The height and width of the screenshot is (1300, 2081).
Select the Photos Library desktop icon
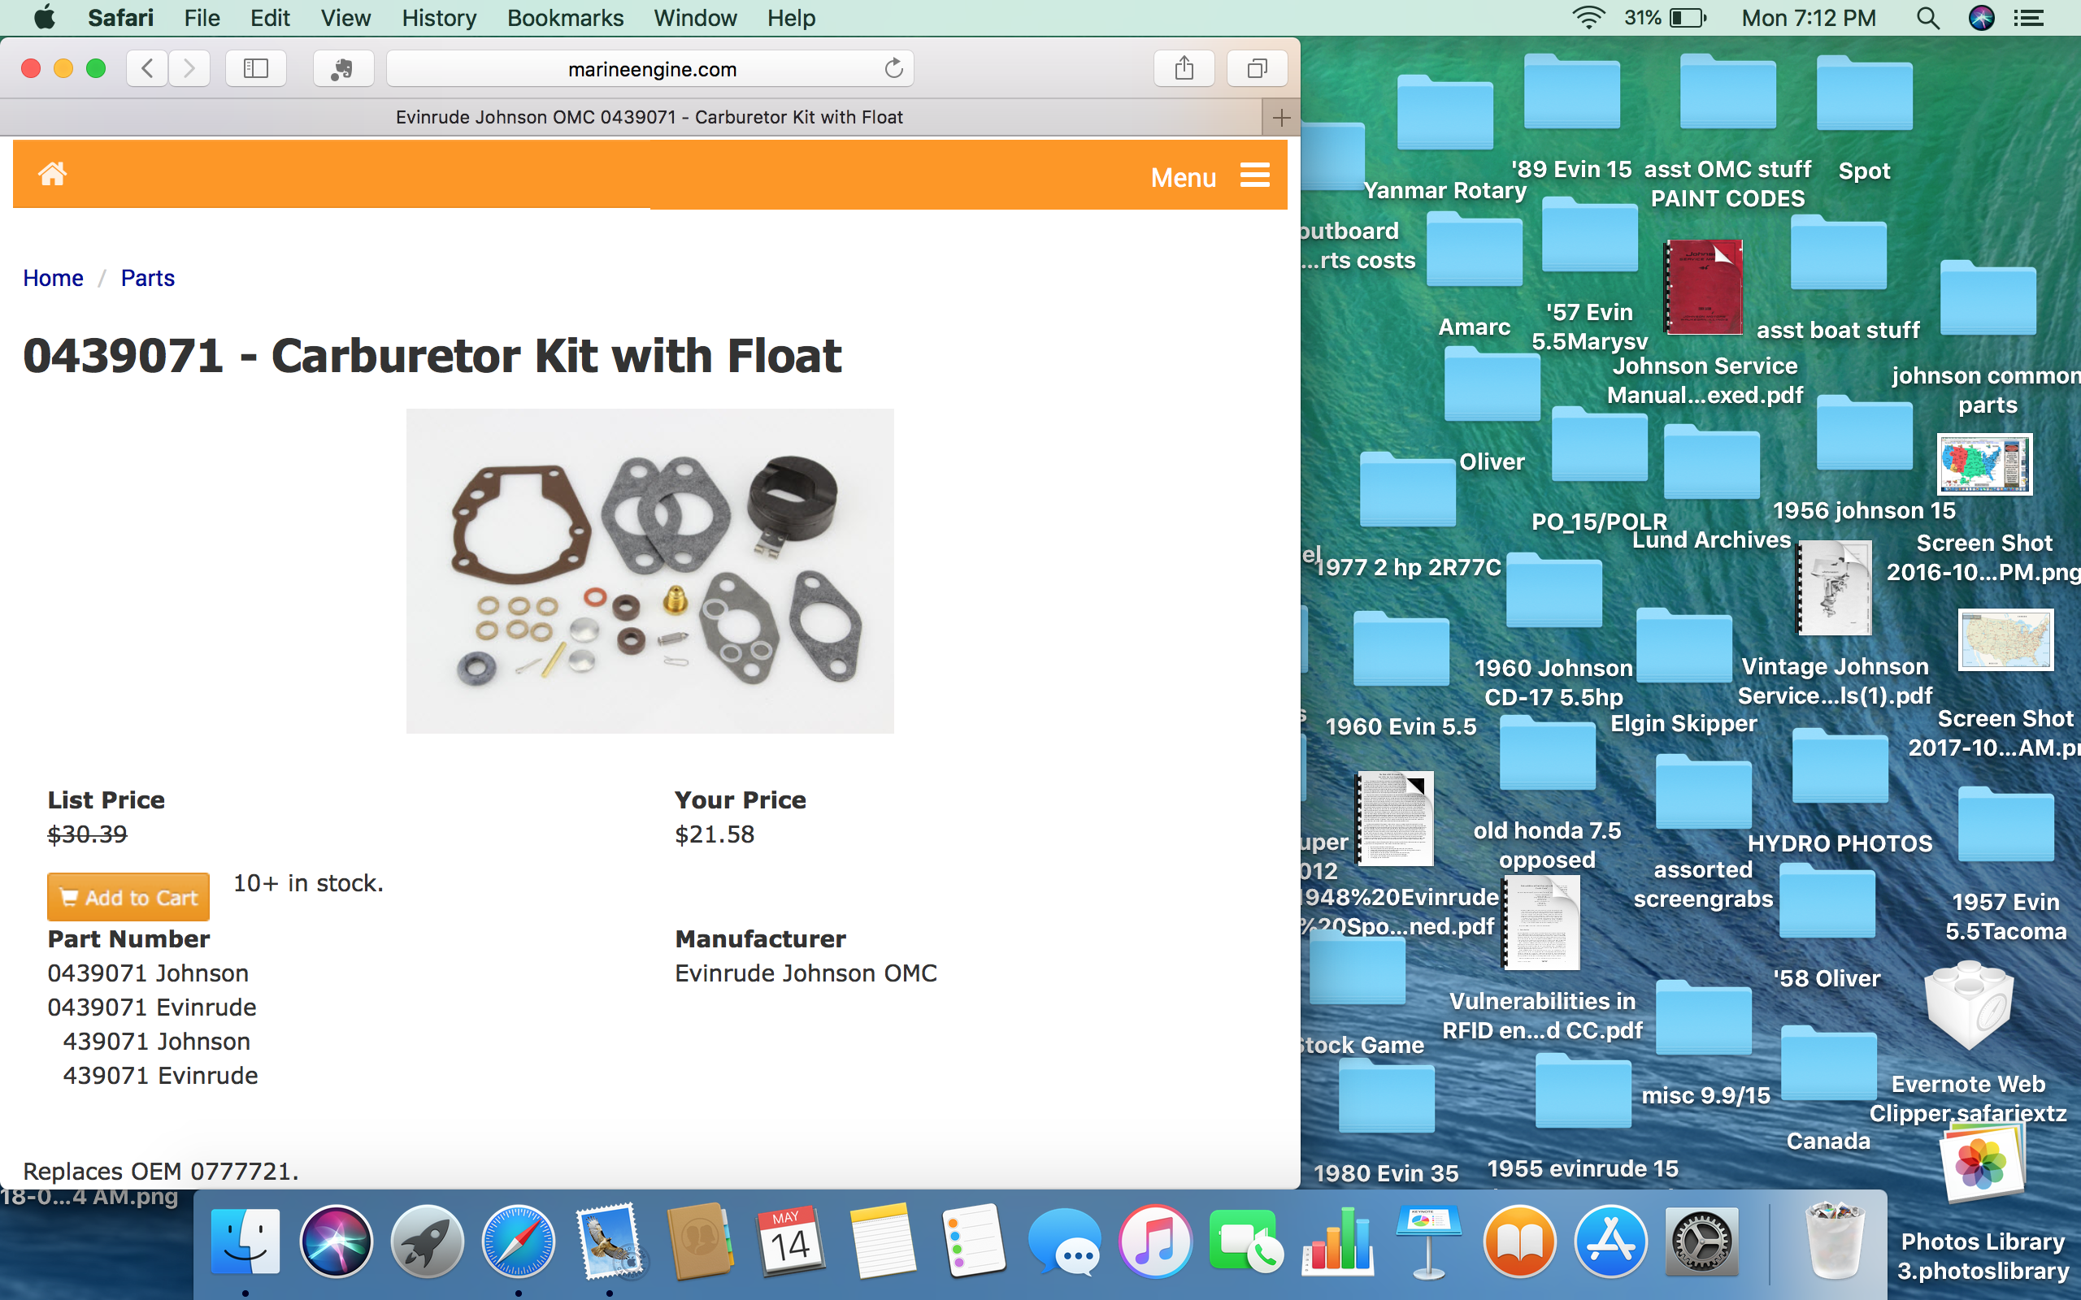tap(1982, 1163)
